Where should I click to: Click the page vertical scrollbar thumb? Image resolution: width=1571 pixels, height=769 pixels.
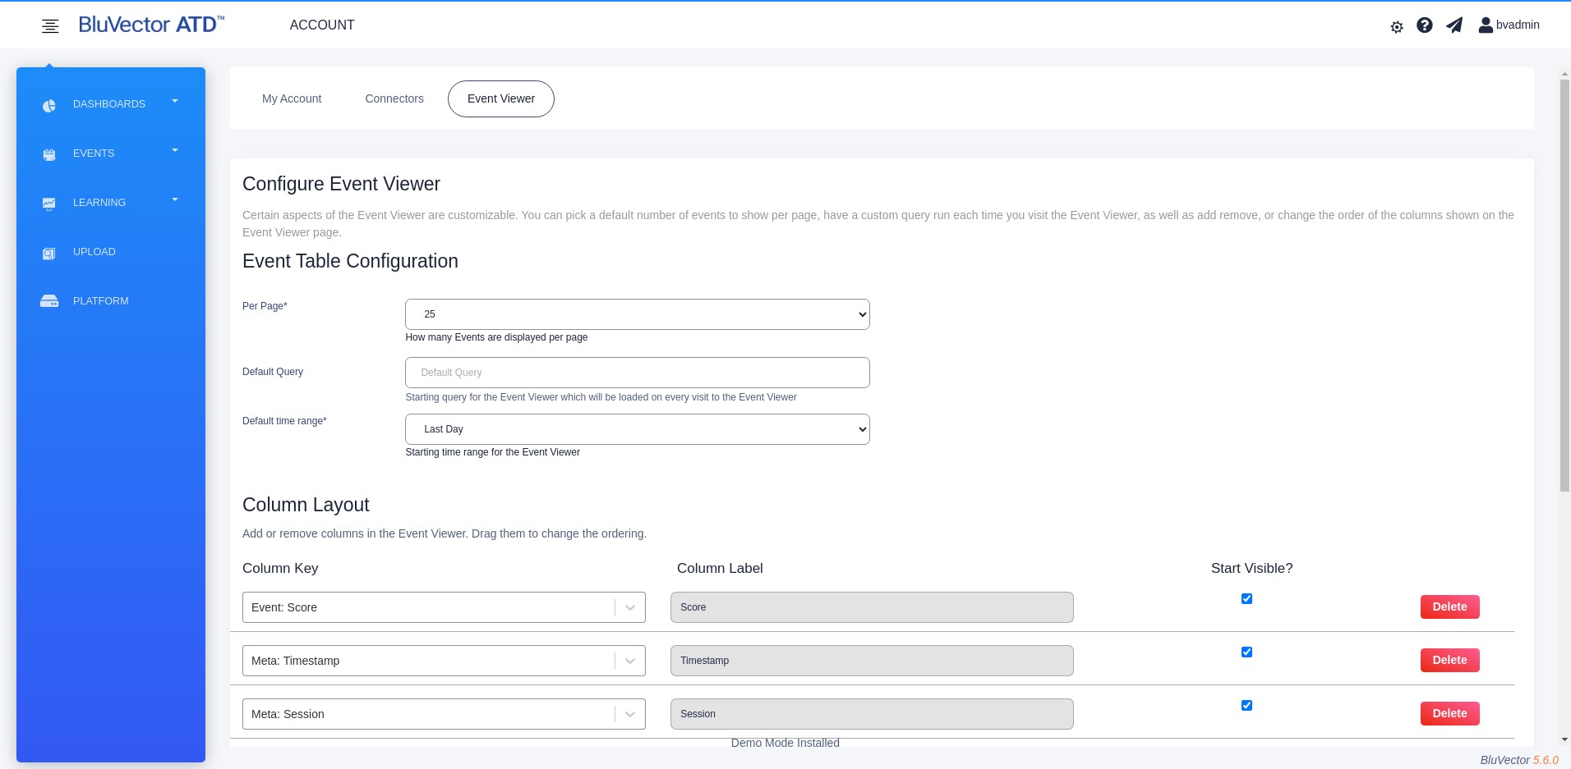1564,286
